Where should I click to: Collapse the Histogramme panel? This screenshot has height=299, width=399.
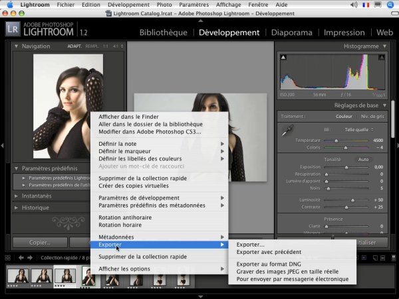(x=384, y=46)
